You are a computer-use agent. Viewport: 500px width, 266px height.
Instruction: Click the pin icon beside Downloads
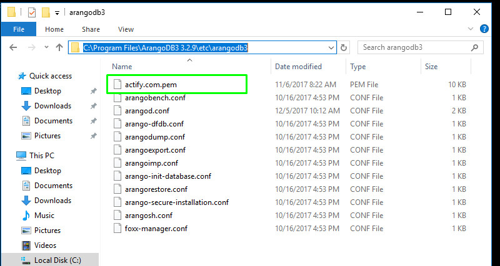[x=93, y=106]
